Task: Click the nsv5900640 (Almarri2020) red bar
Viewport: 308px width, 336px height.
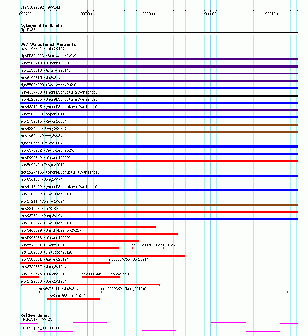Action: point(159,161)
